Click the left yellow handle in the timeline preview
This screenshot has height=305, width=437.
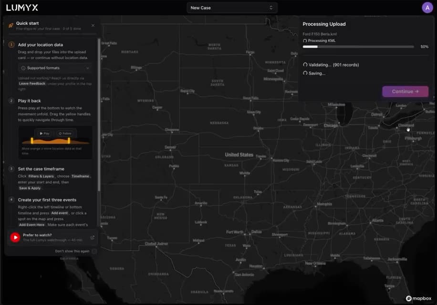(32, 141)
